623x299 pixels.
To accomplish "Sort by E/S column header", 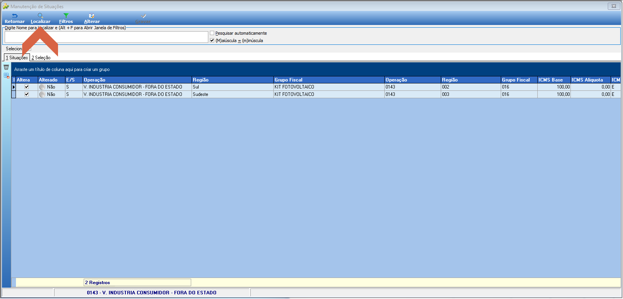I will point(74,80).
